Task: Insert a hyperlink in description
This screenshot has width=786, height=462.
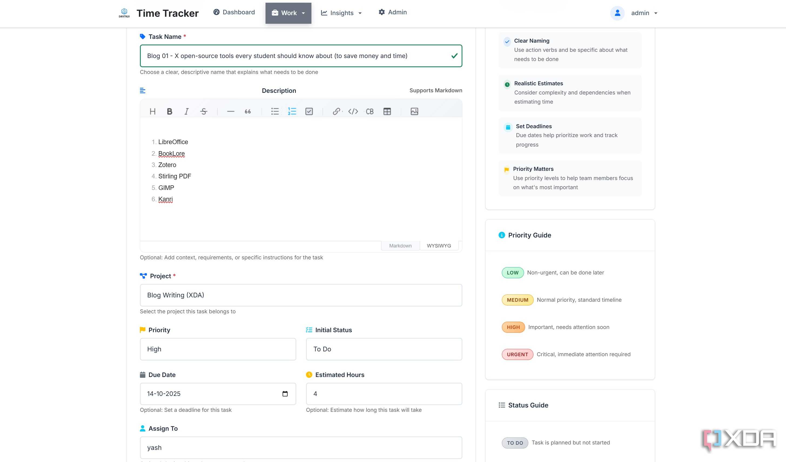Action: (x=336, y=111)
